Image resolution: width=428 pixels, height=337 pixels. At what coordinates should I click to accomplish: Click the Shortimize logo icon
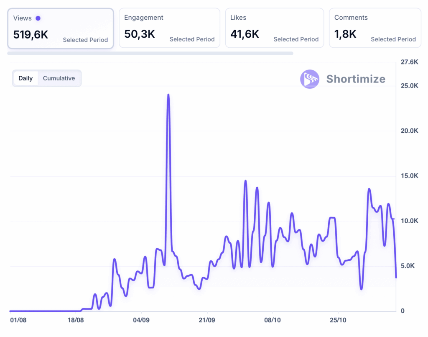(x=309, y=79)
